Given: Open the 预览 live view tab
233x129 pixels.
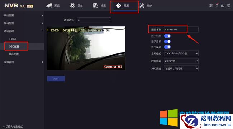Looking at the screenshot, I should 53,5.
